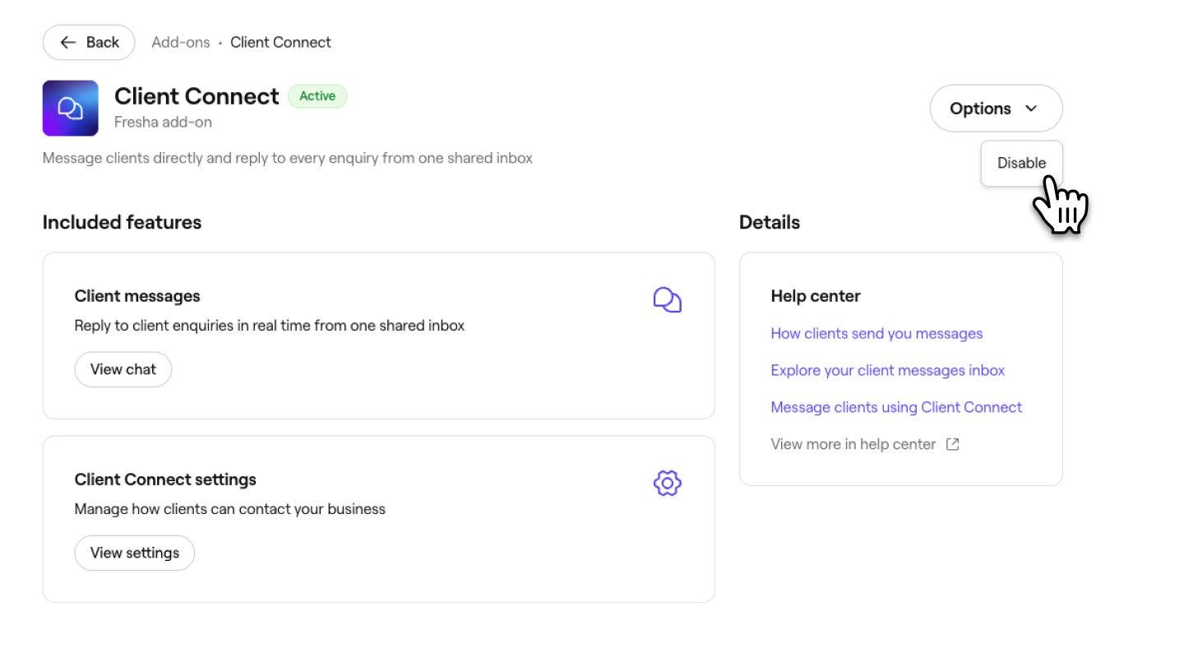Open 'Explore your client messages inbox' link
Image resolution: width=1184 pixels, height=658 pixels.
888,370
